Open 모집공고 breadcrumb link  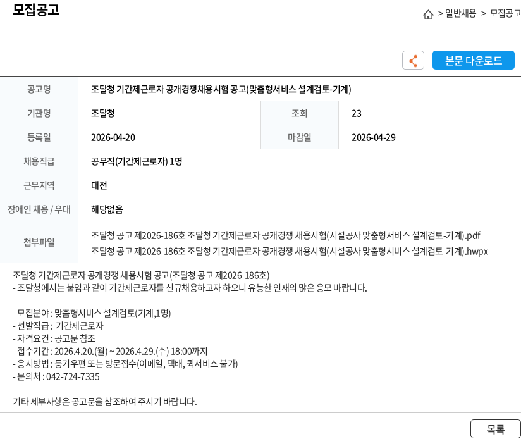(505, 13)
